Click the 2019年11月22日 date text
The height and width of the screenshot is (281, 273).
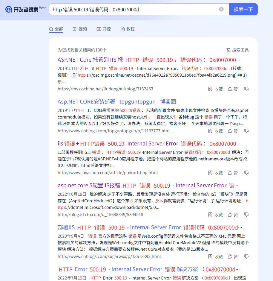[x=73, y=69]
